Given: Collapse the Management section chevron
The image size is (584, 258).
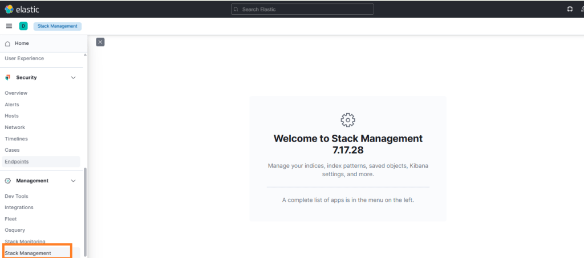Looking at the screenshot, I should coord(73,181).
